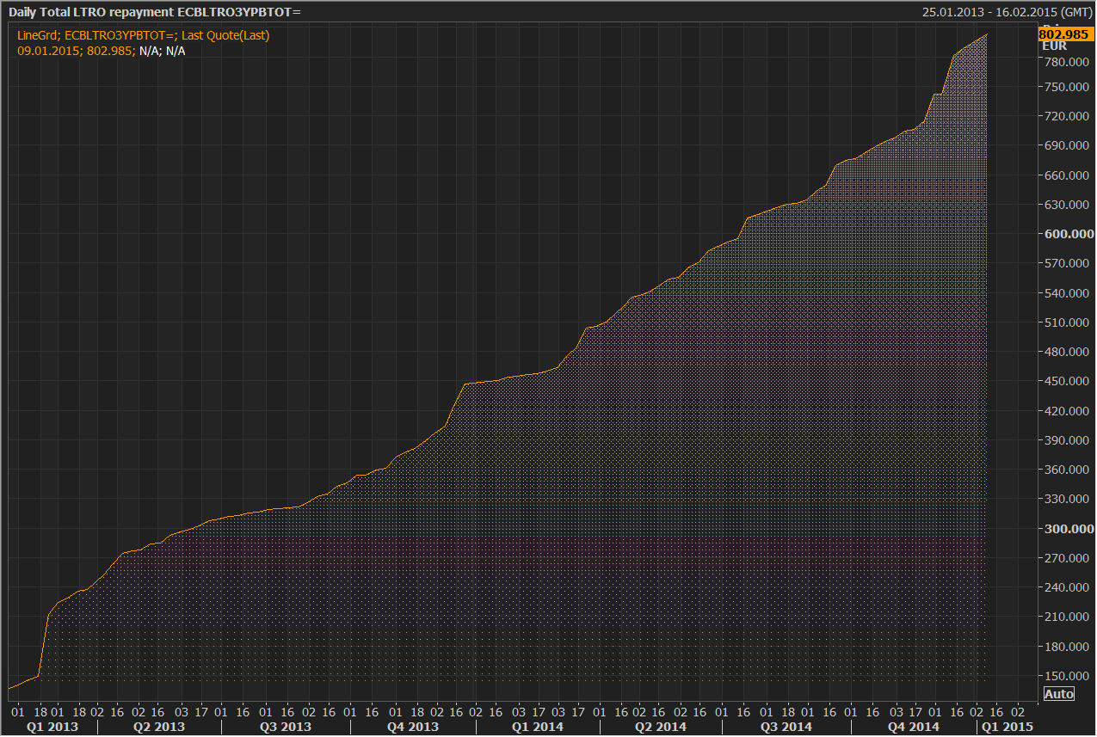Click the Q3 2013 quarter label
The image size is (1097, 737).
click(286, 727)
